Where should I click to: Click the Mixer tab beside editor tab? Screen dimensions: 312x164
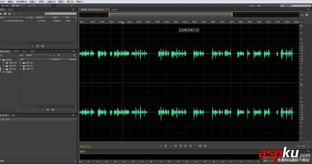pyautogui.click(x=115, y=10)
